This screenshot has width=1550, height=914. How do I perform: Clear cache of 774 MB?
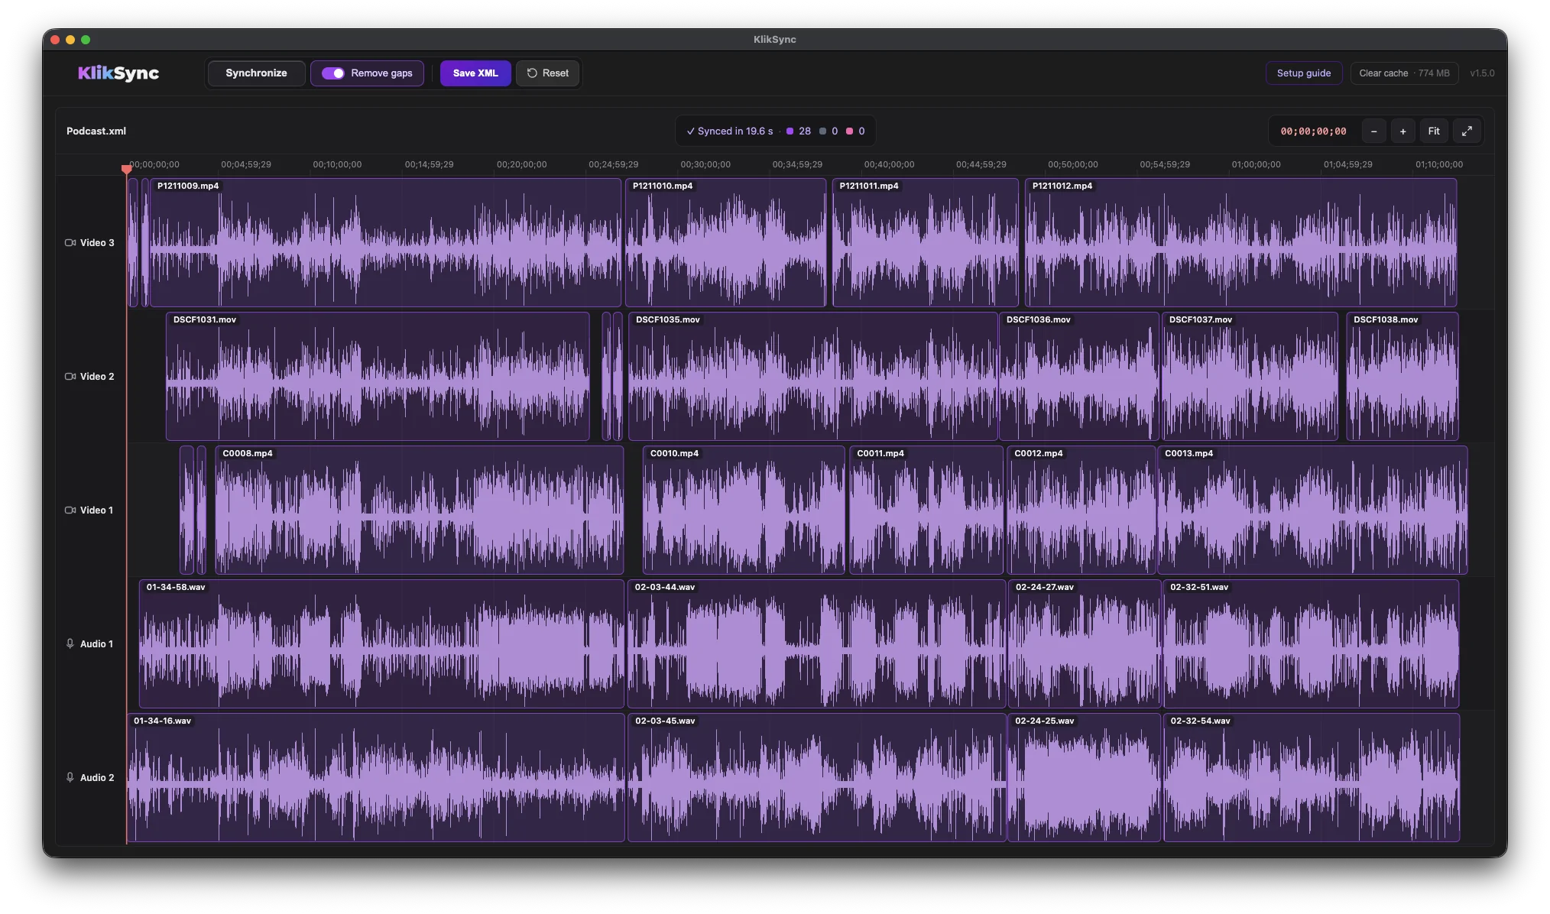click(1404, 73)
